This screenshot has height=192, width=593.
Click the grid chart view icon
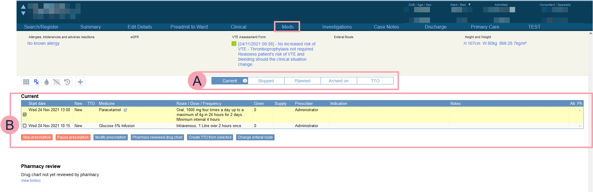(x=26, y=82)
